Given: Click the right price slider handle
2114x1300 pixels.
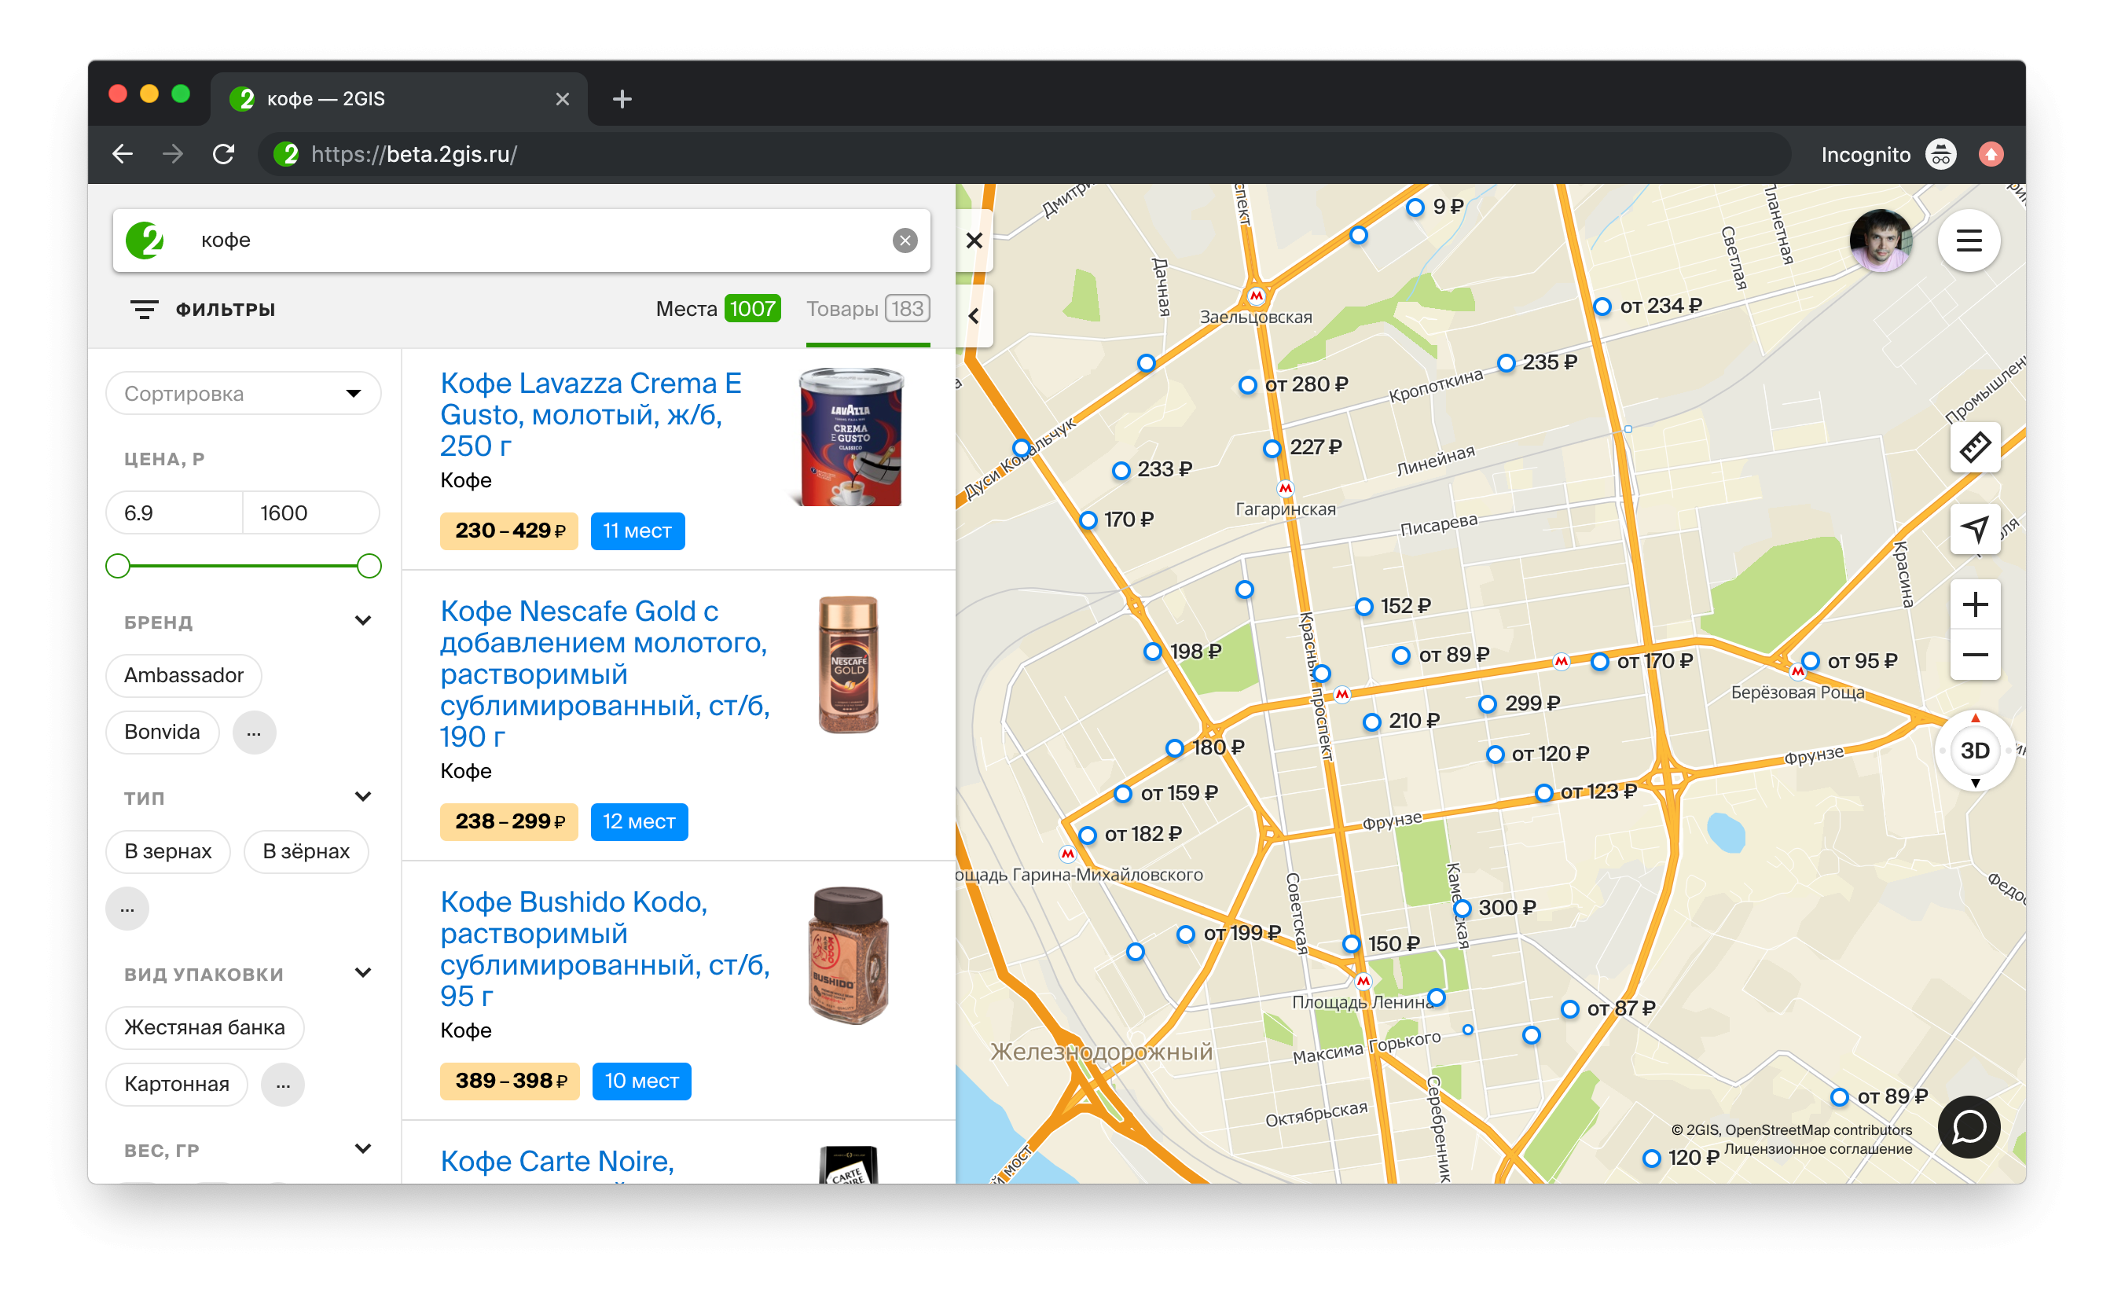Looking at the screenshot, I should [369, 566].
